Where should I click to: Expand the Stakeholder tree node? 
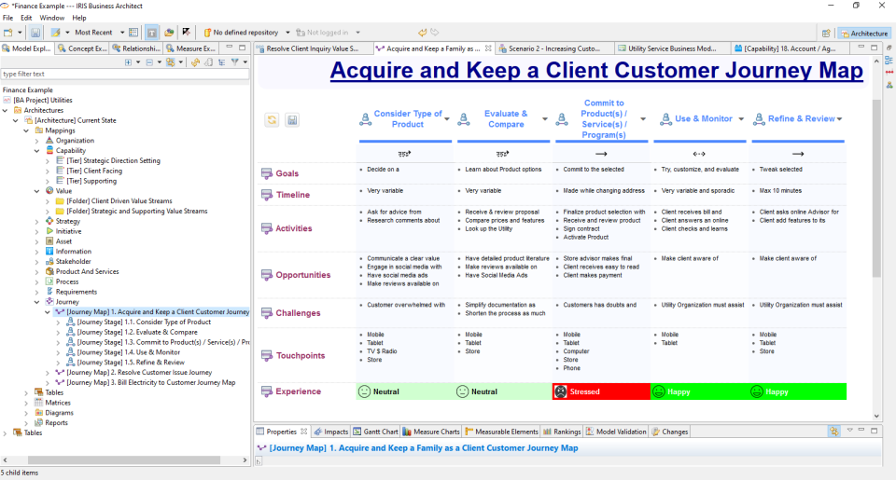click(x=37, y=261)
